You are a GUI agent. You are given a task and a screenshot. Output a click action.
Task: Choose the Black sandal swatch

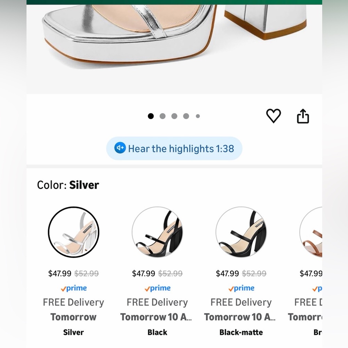click(x=157, y=232)
